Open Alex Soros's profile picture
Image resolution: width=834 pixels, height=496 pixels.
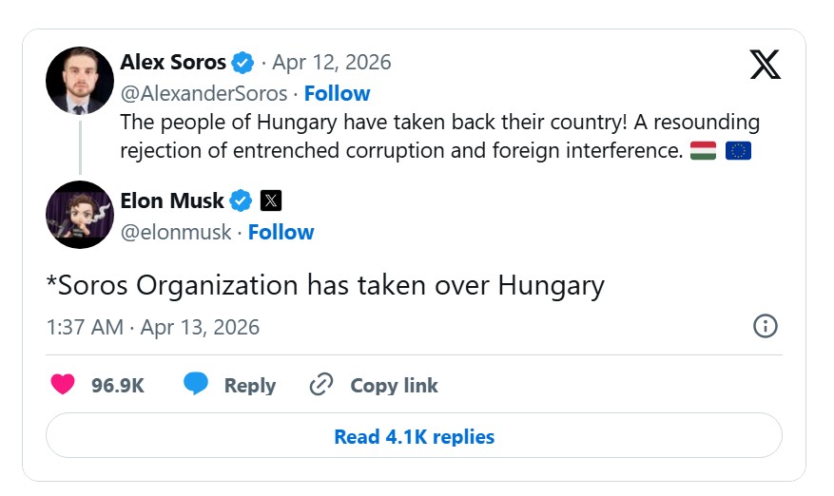79,80
